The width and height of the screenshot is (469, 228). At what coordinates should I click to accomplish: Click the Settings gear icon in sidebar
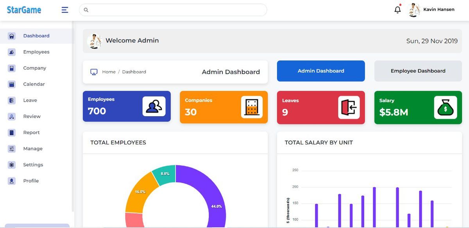12,165
